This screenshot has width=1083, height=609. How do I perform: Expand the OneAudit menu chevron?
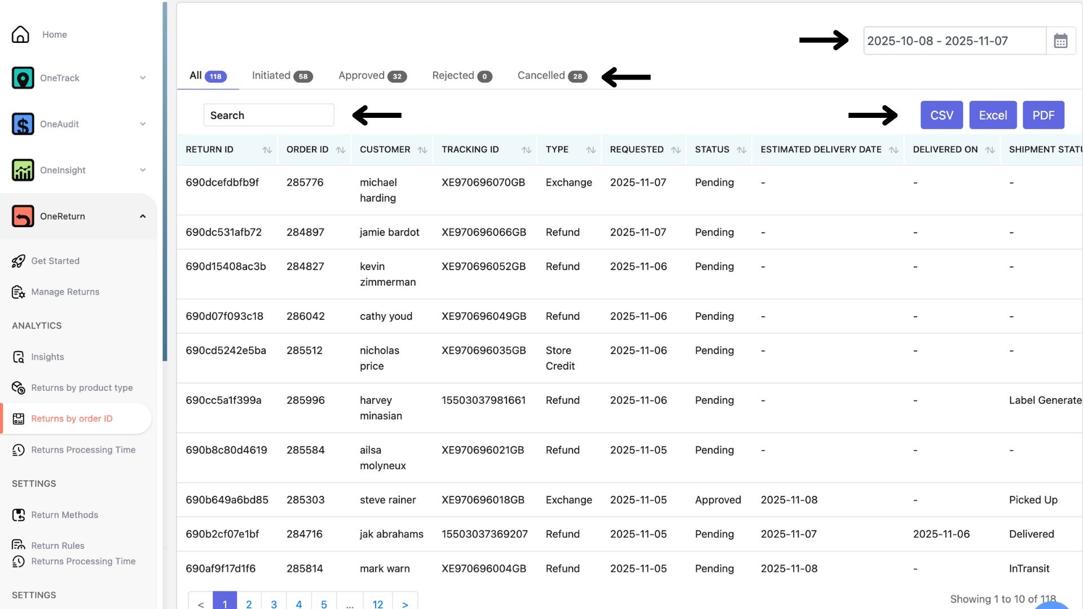[143, 124]
